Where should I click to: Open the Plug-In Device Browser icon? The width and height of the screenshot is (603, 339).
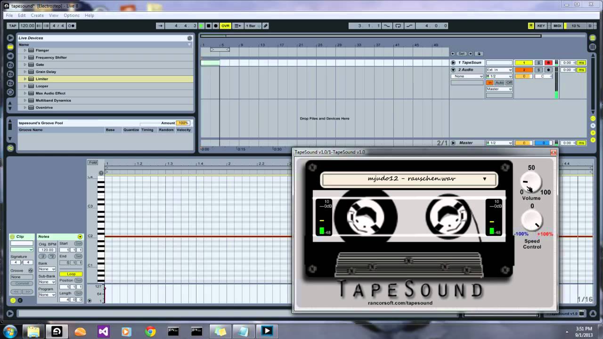[10, 56]
